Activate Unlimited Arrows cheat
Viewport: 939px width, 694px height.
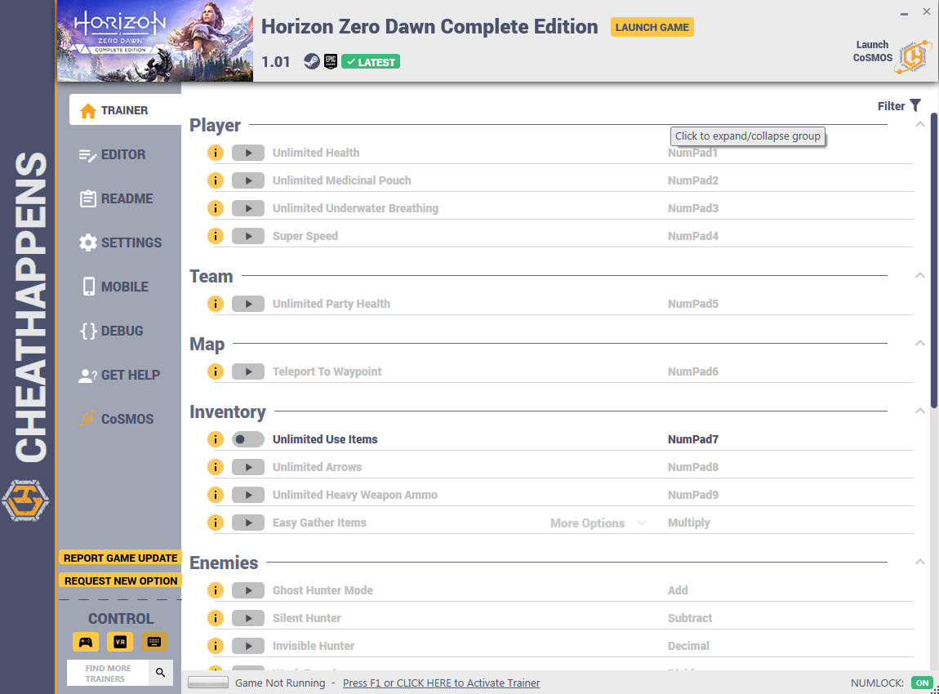click(248, 467)
